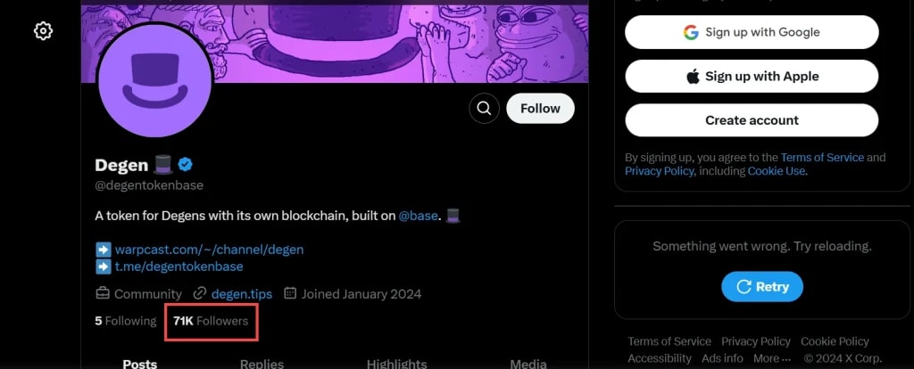914x369 pixels.
Task: View the 5 Following list
Action: tap(126, 321)
